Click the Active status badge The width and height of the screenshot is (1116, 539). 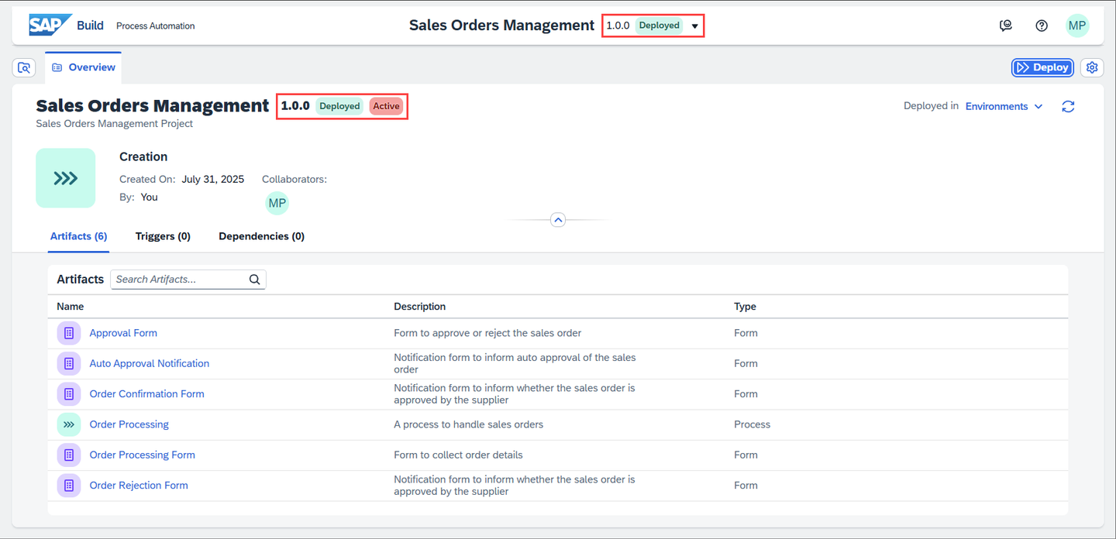coord(386,106)
